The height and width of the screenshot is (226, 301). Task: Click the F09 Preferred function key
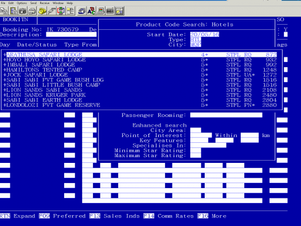tap(62, 216)
